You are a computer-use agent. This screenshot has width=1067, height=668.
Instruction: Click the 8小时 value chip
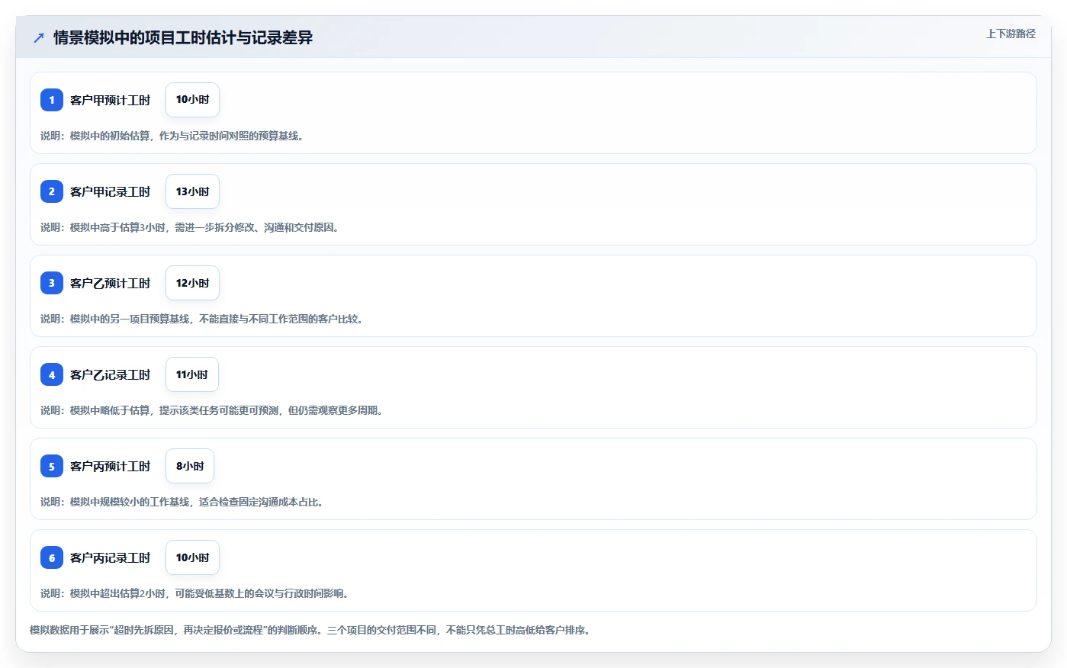190,466
